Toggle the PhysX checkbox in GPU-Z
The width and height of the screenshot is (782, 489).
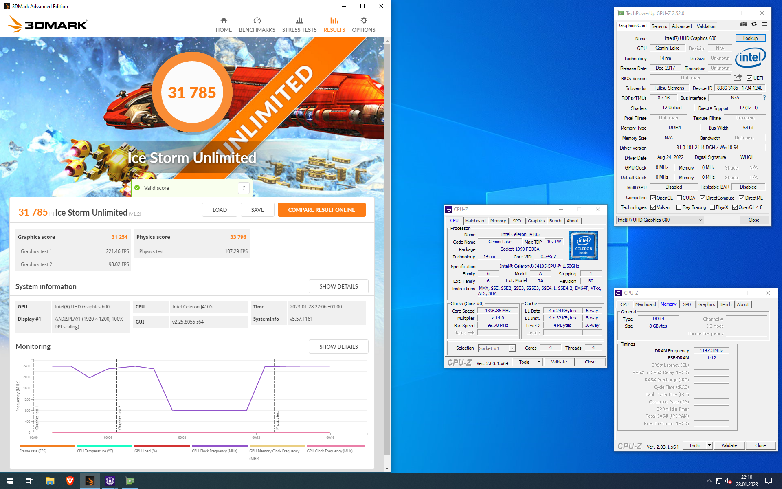[x=712, y=207]
